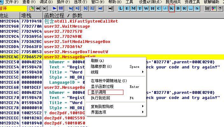The image size is (224, 127).
Task: Click stack value 1001DCEF
Action: pos(31,87)
